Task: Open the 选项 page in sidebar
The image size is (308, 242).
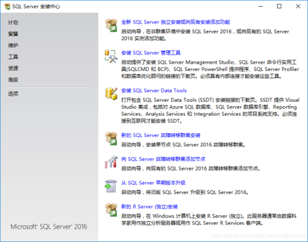Action: pos(13,94)
